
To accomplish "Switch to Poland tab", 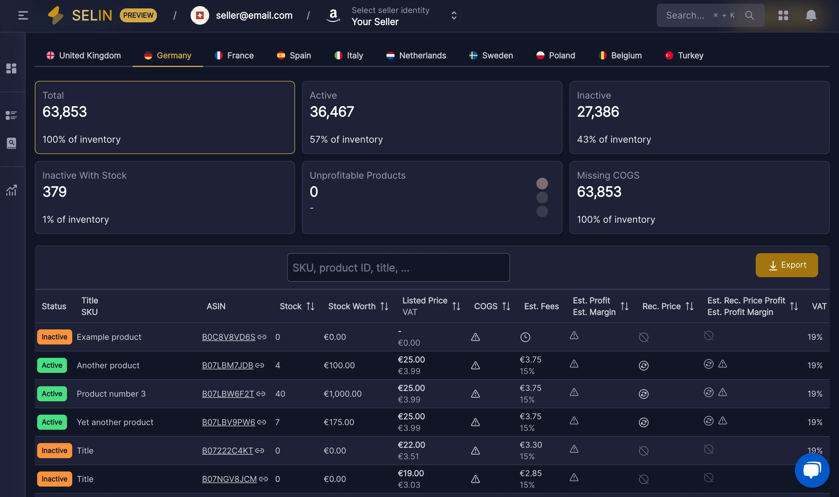I will pyautogui.click(x=556, y=56).
